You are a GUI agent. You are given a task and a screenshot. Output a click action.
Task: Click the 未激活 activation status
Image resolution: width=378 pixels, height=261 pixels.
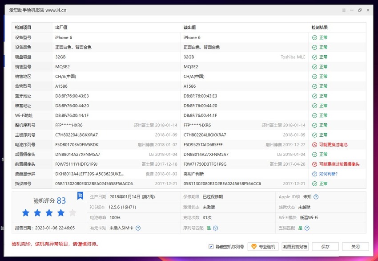click(x=209, y=207)
